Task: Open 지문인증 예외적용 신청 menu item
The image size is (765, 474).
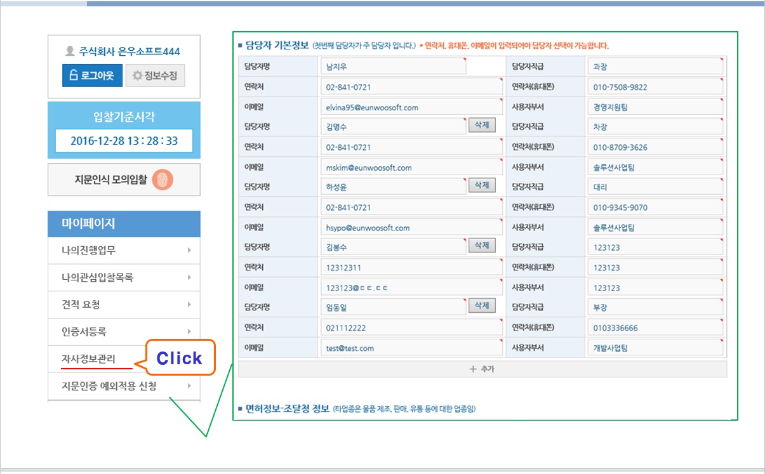Action: (x=124, y=386)
